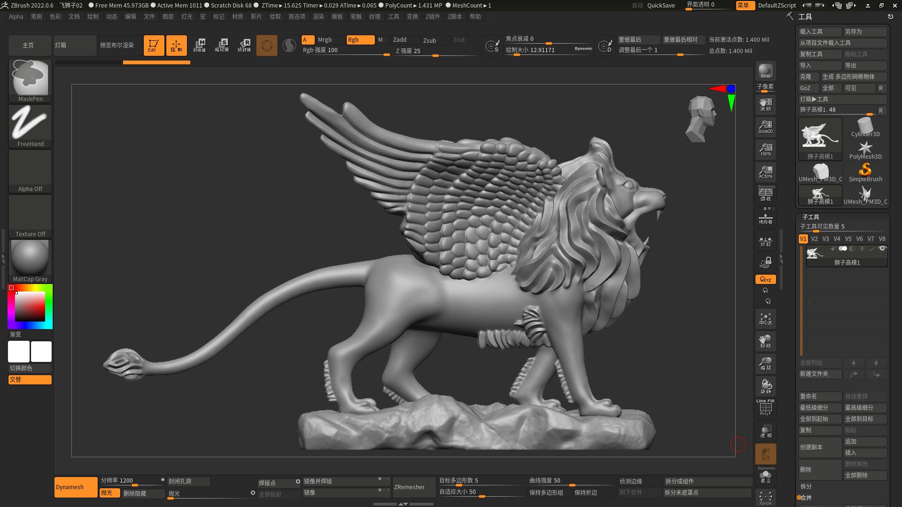Viewport: 902px width, 507px height.
Task: Open the 菜单 dropdown at top right
Action: (x=745, y=5)
